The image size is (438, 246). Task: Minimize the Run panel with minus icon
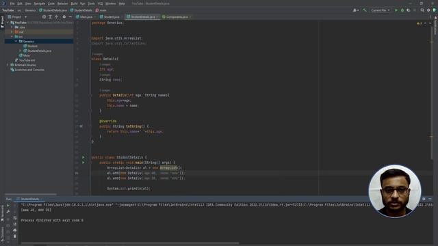click(430, 199)
